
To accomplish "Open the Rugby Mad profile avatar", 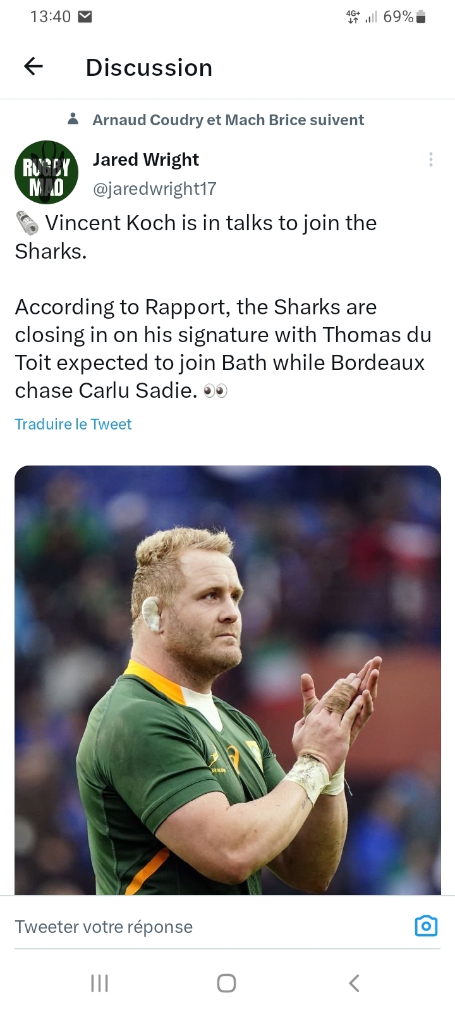I will point(46,172).
